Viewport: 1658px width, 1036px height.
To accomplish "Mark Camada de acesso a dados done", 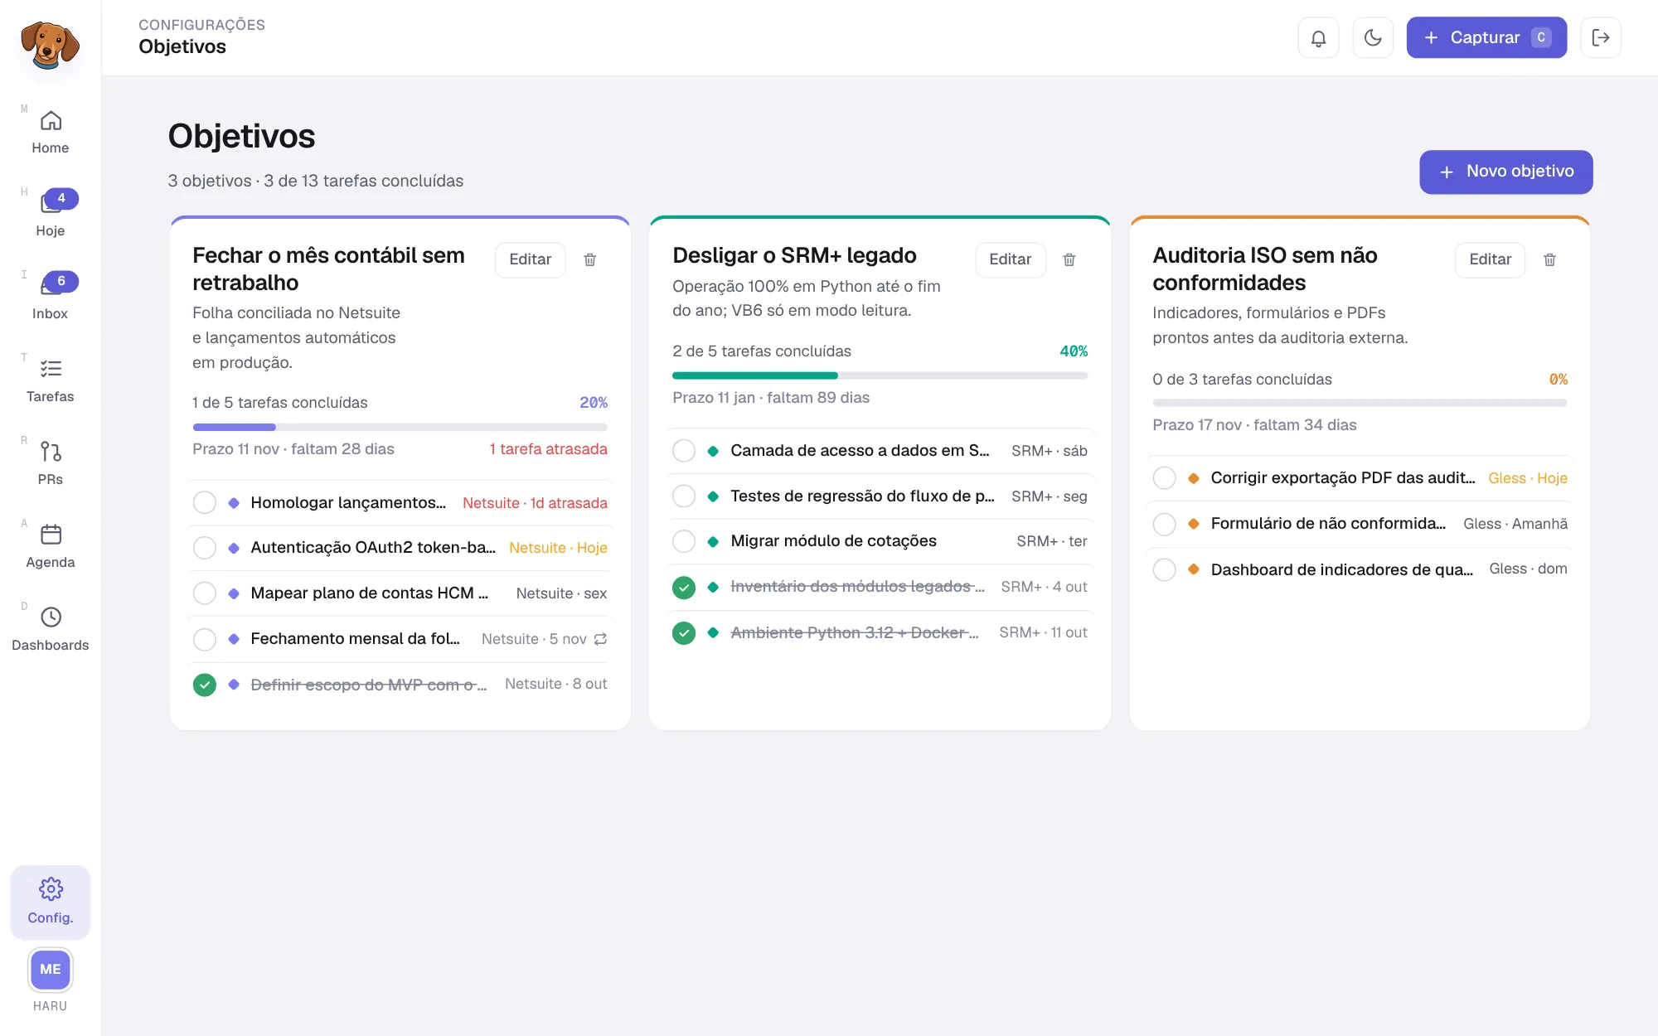I will [x=684, y=450].
